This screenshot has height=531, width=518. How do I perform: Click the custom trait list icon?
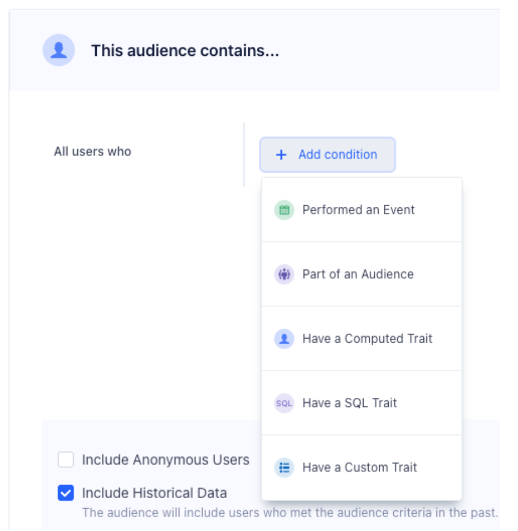(284, 467)
